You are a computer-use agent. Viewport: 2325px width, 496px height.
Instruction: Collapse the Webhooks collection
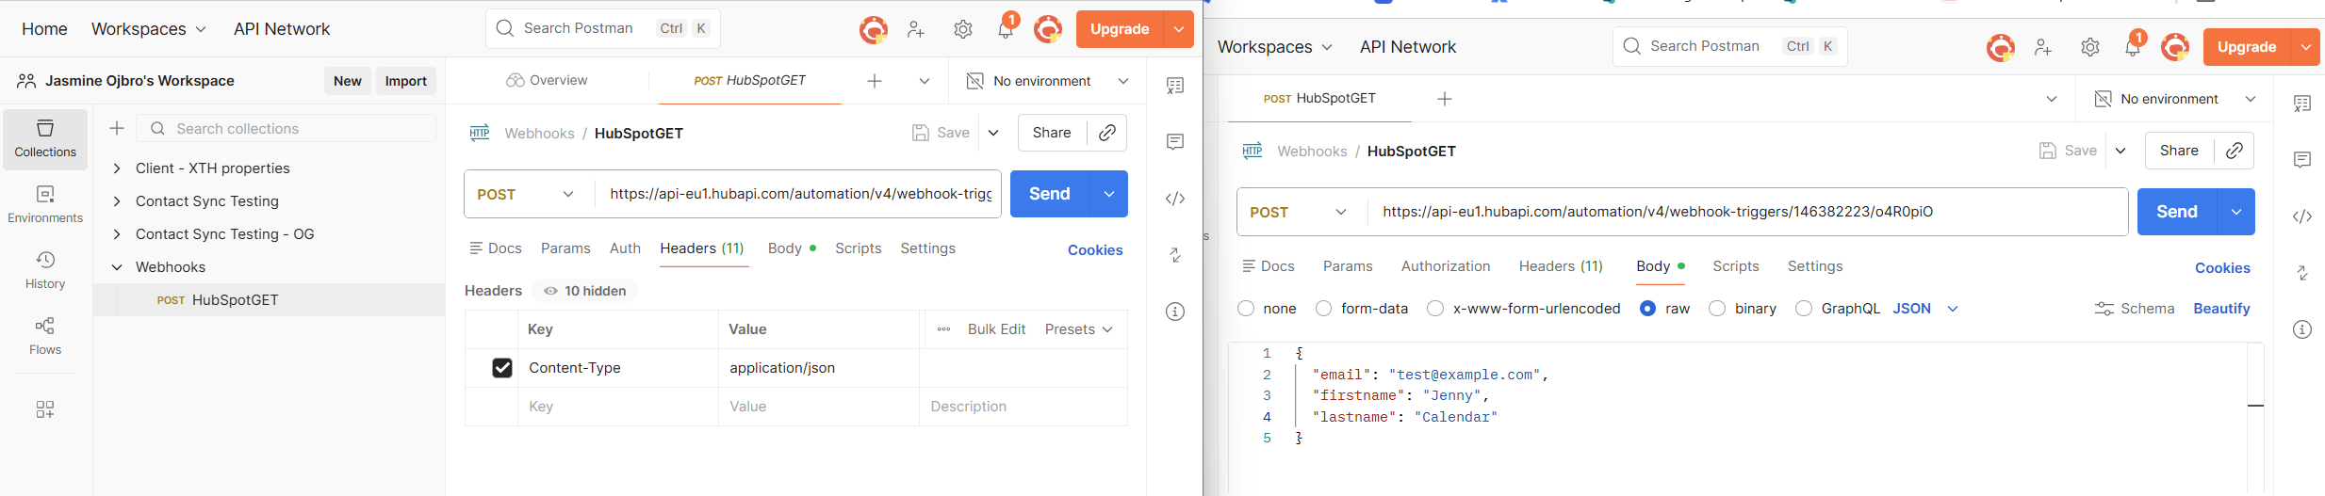[117, 267]
